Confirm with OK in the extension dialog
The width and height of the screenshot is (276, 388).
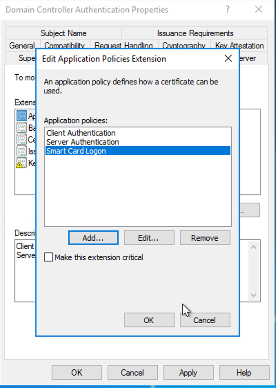149,320
